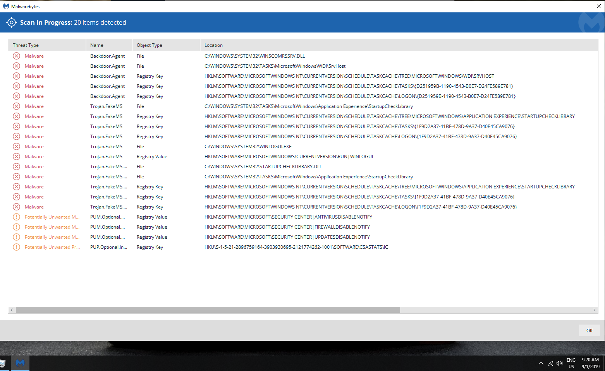The height and width of the screenshot is (371, 605).
Task: Sort by the Threat Type column header
Action: pyautogui.click(x=47, y=45)
